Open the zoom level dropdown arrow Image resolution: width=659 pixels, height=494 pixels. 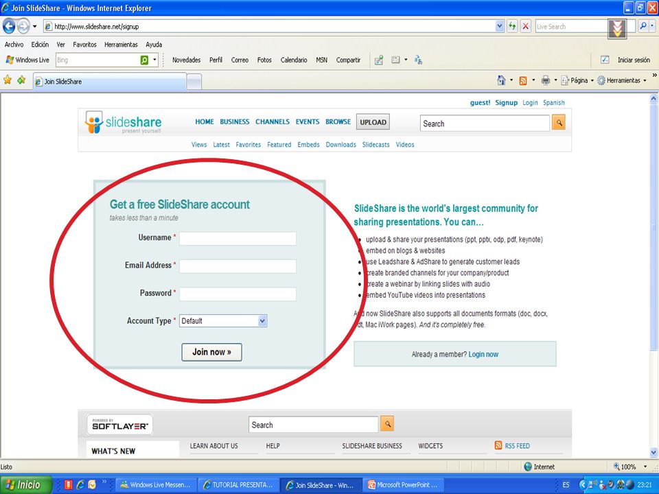tap(645, 467)
